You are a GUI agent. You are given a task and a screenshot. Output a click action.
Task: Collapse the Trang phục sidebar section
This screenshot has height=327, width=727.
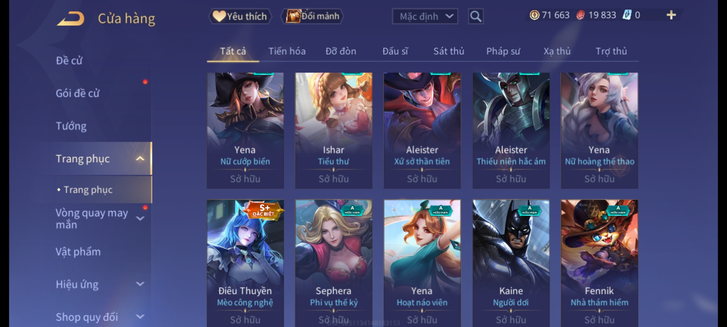coord(140,159)
